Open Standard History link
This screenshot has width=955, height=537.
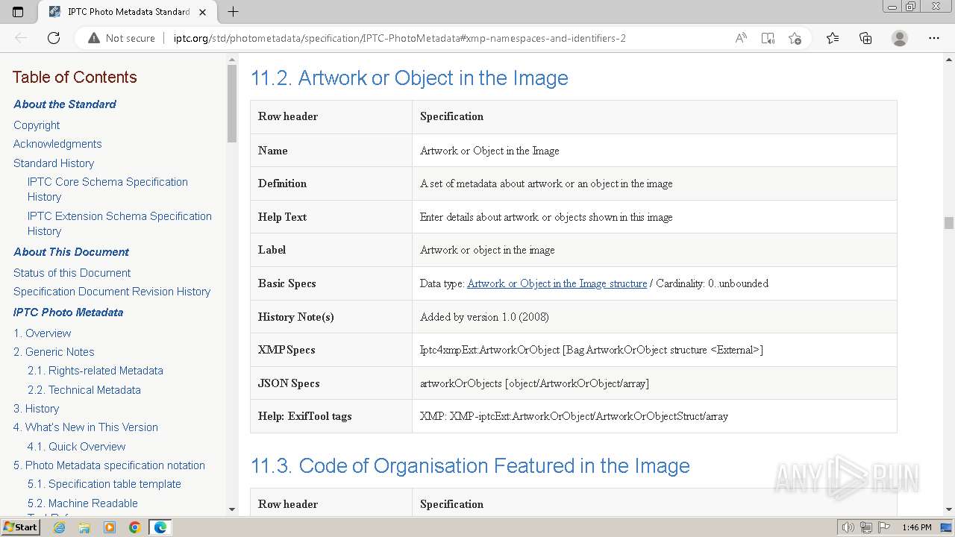54,163
